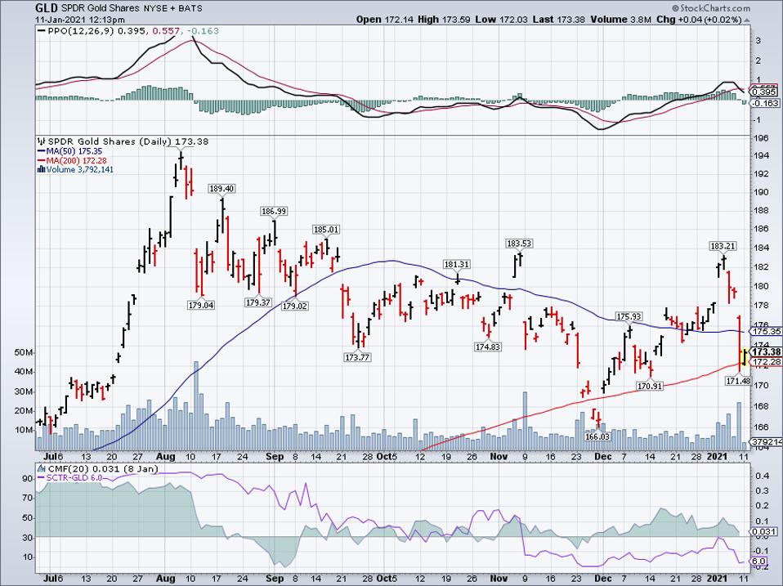Click the 181.31 price label
The image size is (783, 586).
(456, 264)
